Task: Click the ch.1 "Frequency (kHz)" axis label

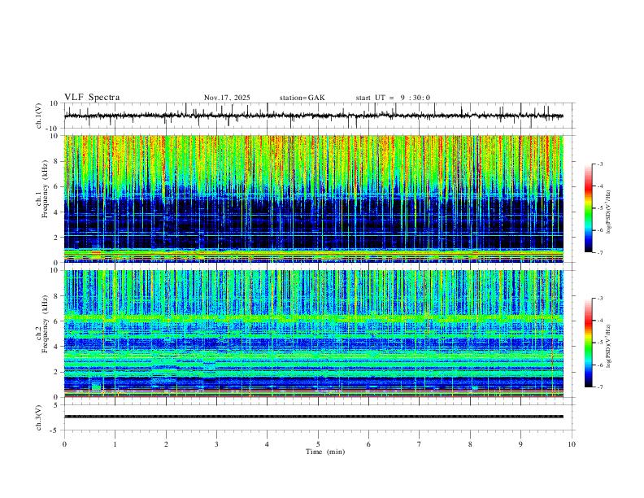Action: [45, 189]
